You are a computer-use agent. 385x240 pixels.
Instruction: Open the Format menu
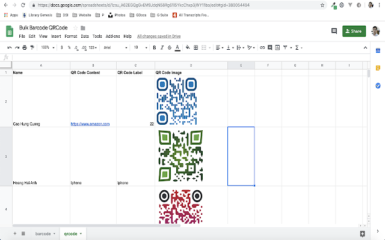click(x=71, y=36)
